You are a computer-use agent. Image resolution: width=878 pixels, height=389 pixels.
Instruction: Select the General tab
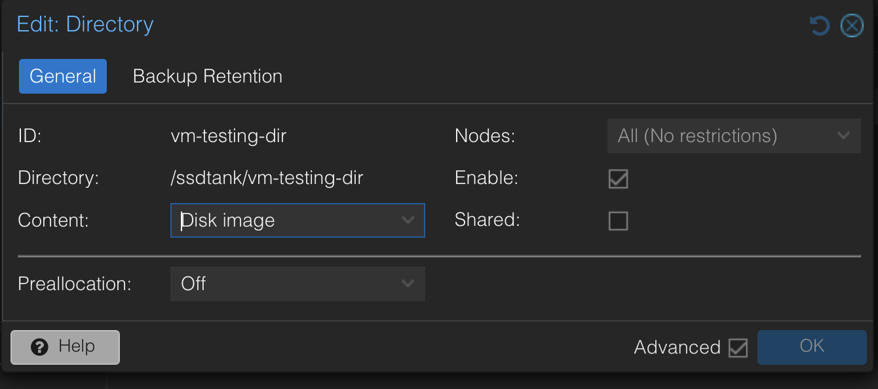click(63, 76)
